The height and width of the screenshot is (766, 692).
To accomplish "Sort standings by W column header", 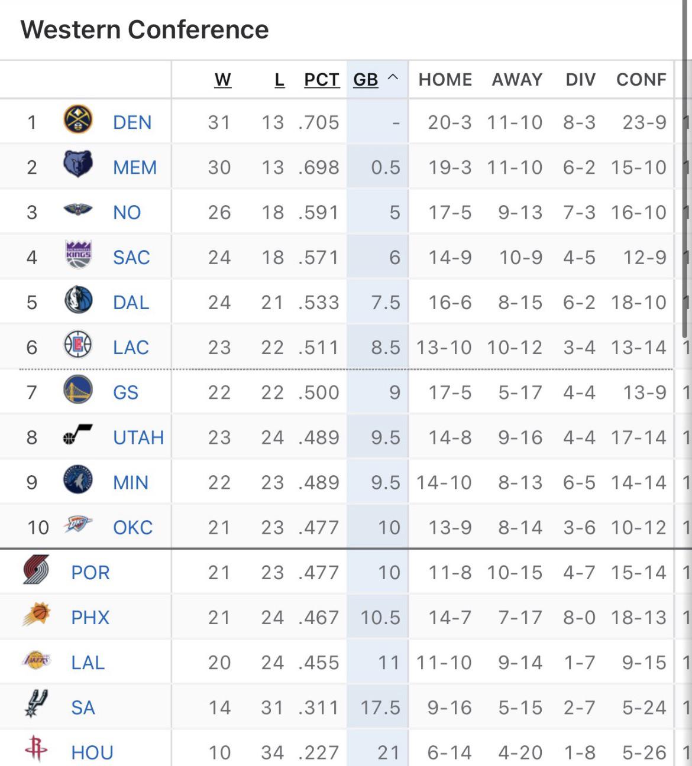I will (x=222, y=80).
